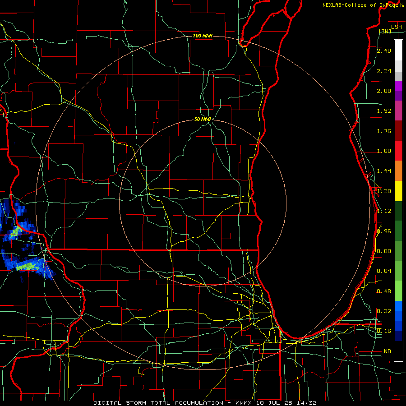
Task: Click the 50 NMI range ring label
Action: pos(203,119)
